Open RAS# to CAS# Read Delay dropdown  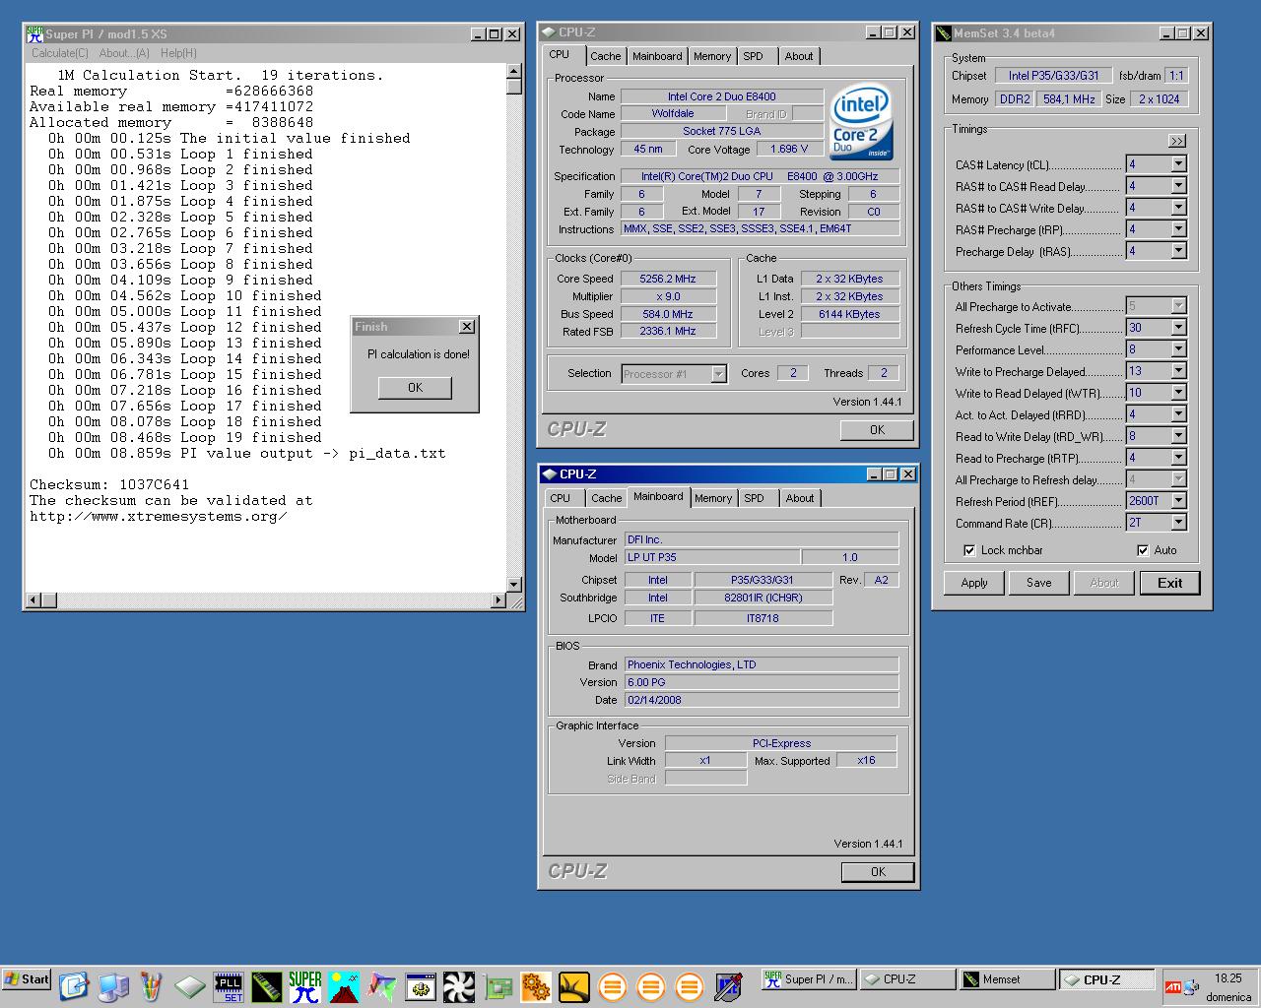(x=1178, y=186)
